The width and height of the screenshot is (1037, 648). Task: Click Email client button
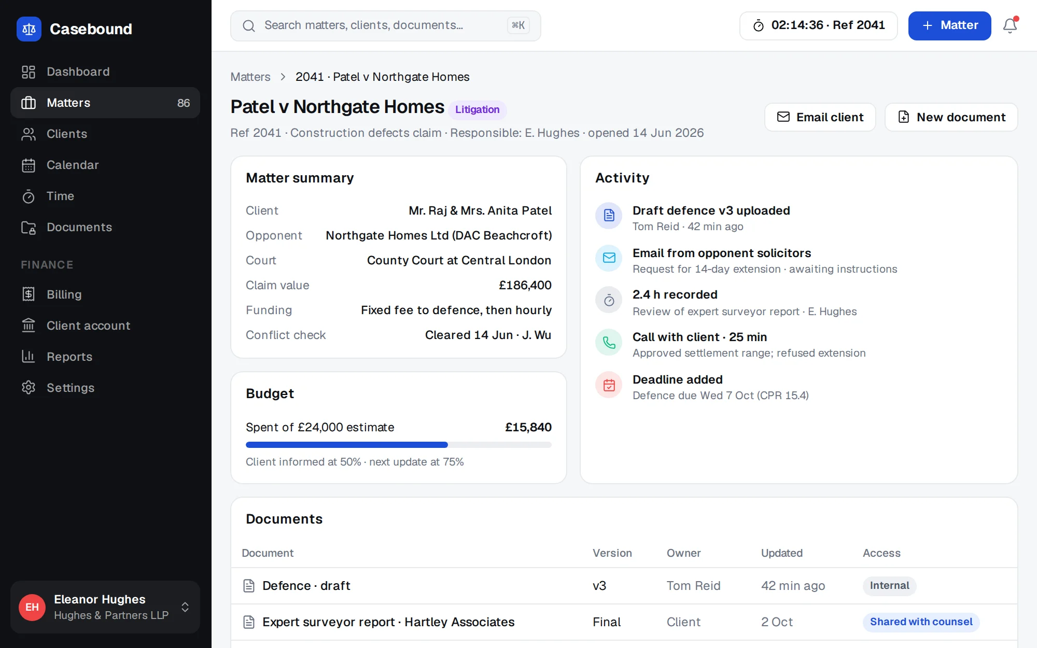820,117
